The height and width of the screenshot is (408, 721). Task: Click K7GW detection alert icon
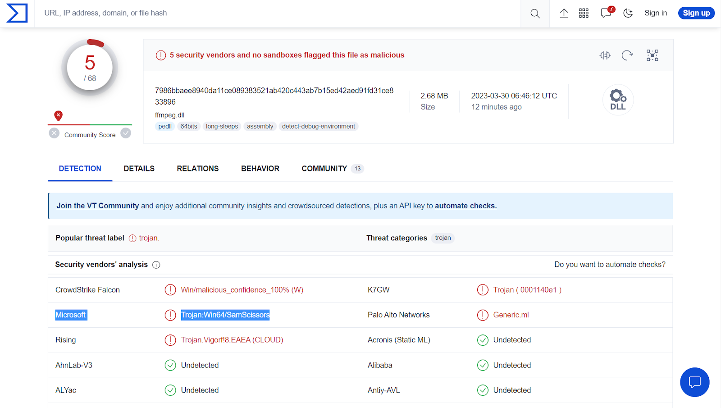pos(483,290)
